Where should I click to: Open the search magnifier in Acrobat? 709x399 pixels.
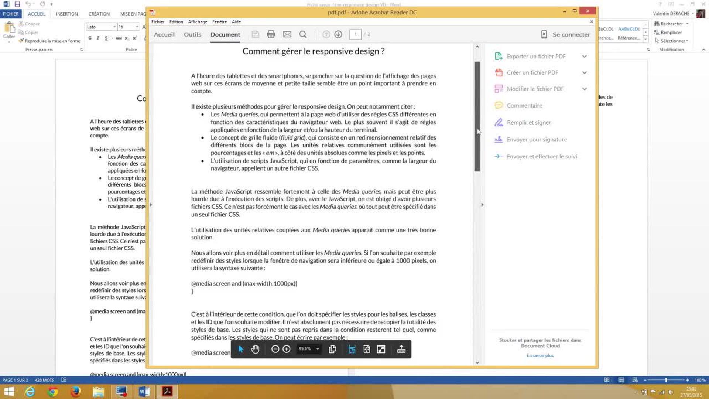click(303, 34)
